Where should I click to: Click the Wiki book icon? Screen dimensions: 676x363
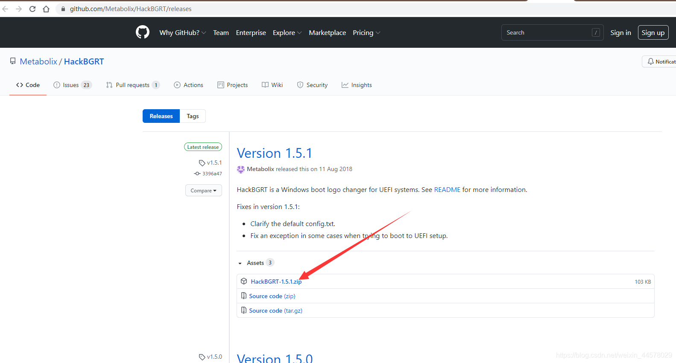coord(265,85)
